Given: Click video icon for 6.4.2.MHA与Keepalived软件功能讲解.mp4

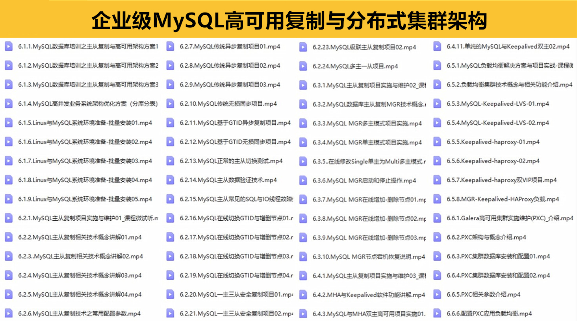Looking at the screenshot, I should pyautogui.click(x=303, y=295).
